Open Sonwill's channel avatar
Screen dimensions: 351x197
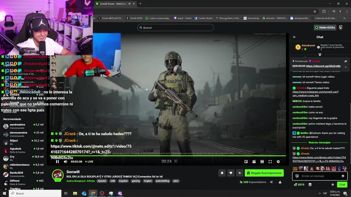[x=58, y=175]
